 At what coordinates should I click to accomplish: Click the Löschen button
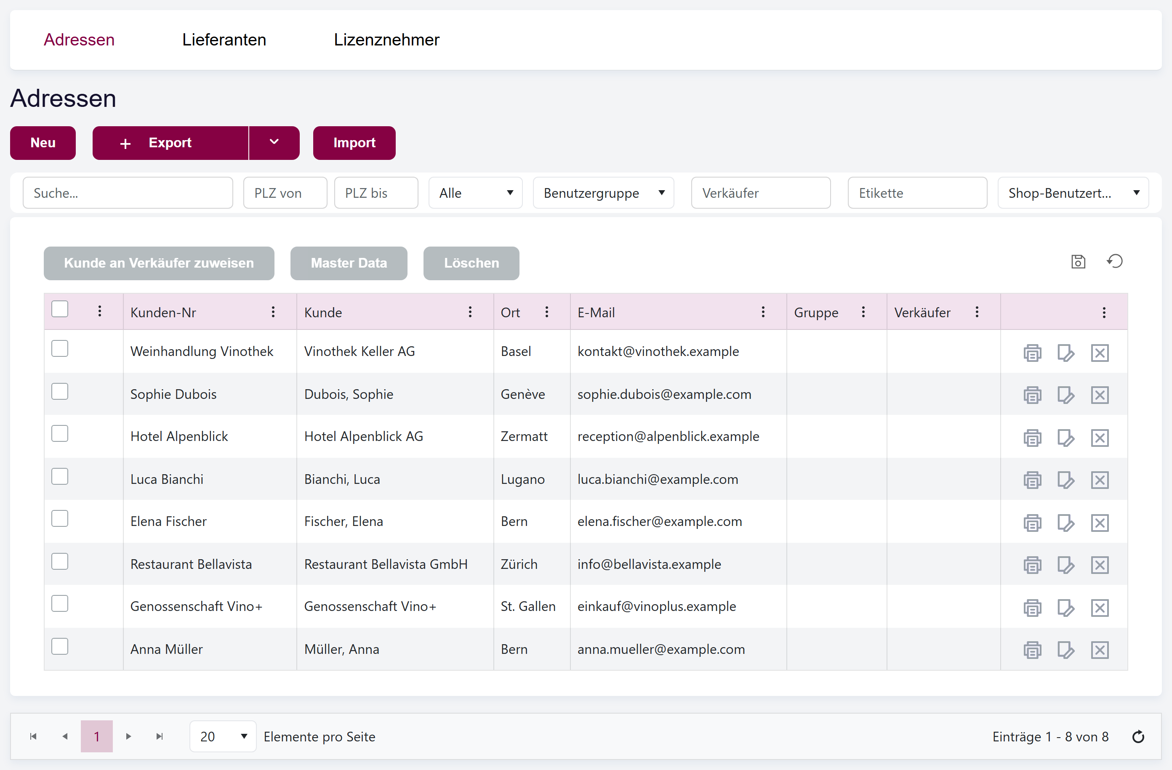click(471, 263)
